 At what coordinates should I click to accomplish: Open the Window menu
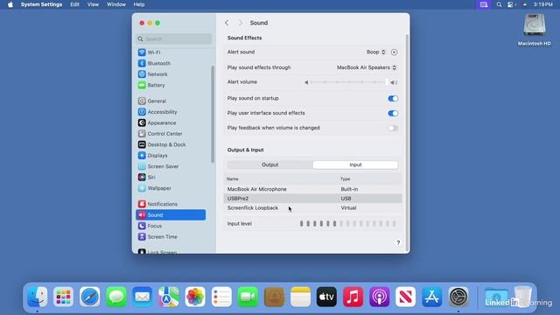click(116, 4)
